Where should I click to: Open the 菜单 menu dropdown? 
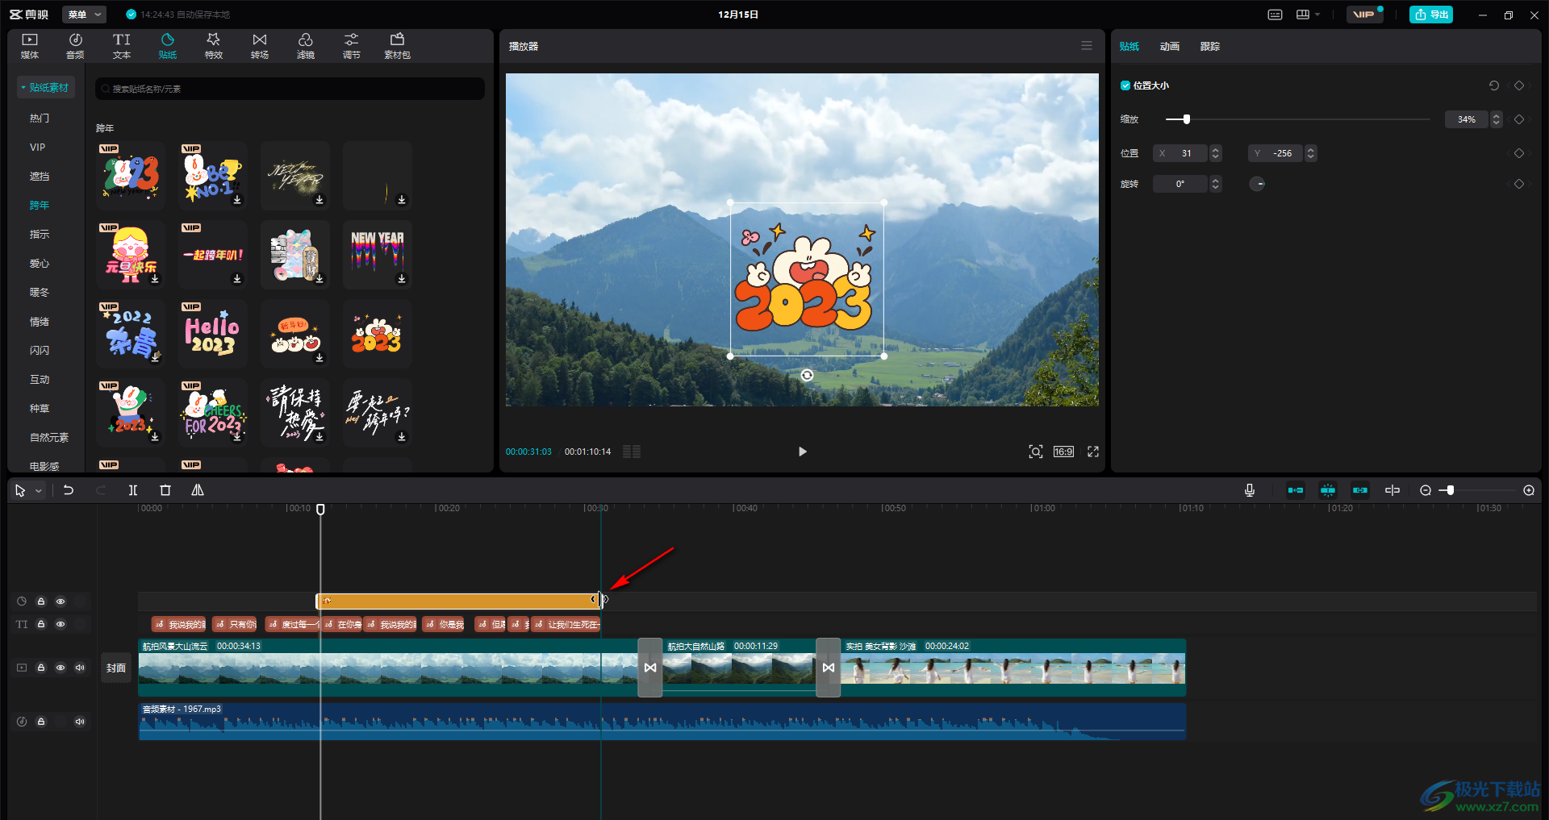coord(84,15)
